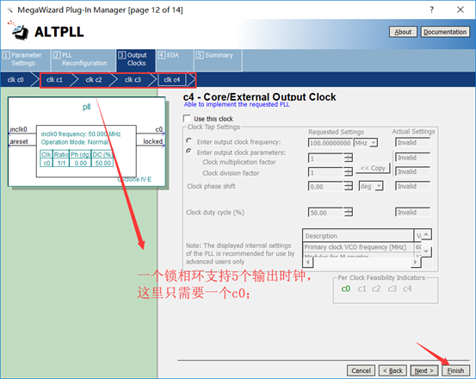Go to previous page with Back

click(x=393, y=370)
